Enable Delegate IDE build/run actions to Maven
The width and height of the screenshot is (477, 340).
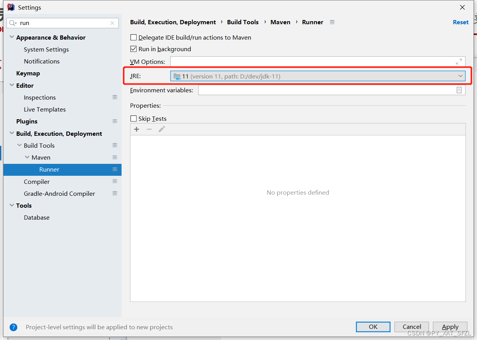pos(133,37)
